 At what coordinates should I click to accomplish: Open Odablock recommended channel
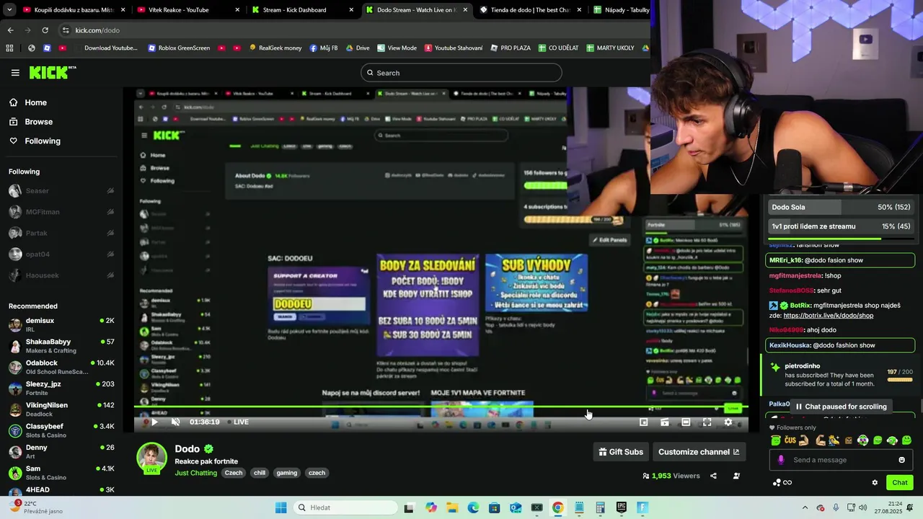click(x=61, y=367)
